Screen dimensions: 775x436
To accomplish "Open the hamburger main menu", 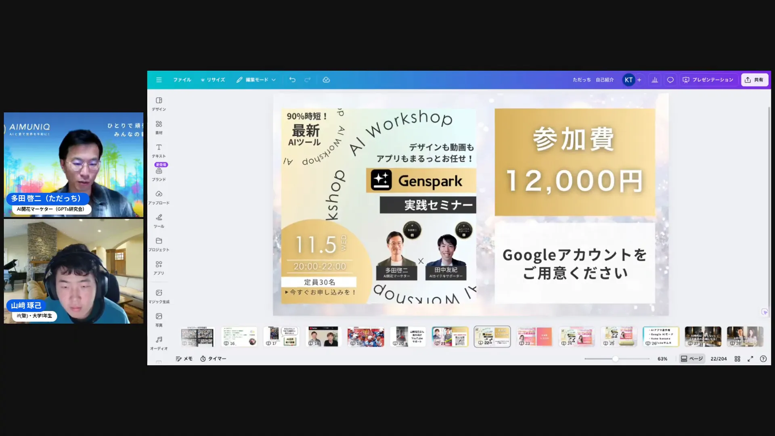I will pos(159,80).
